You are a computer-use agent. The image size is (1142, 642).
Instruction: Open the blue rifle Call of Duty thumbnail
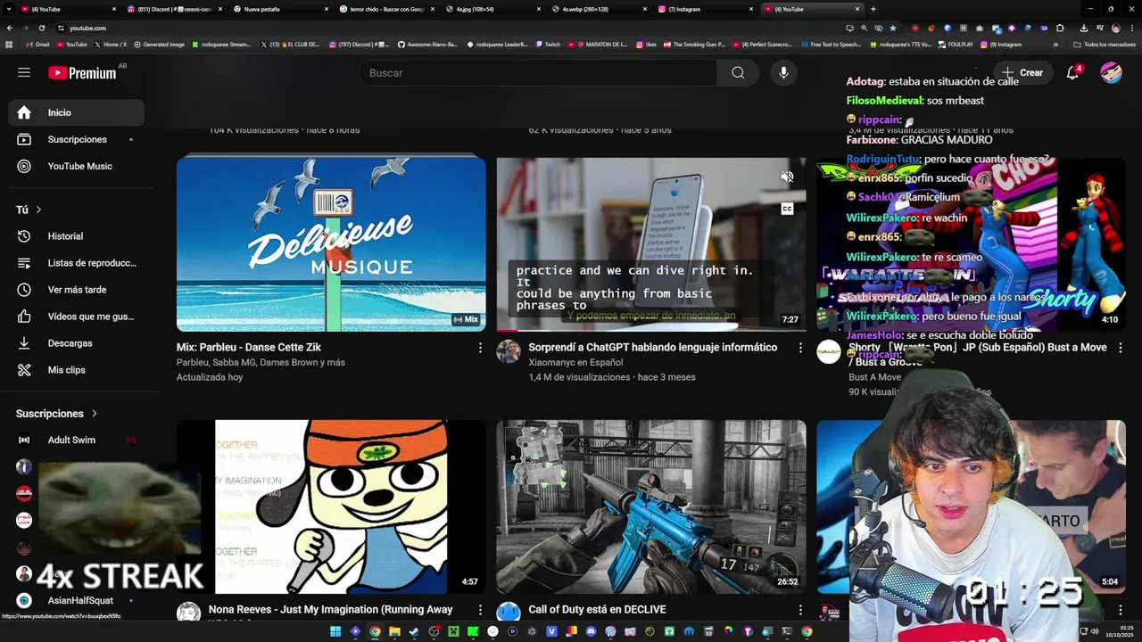[651, 506]
